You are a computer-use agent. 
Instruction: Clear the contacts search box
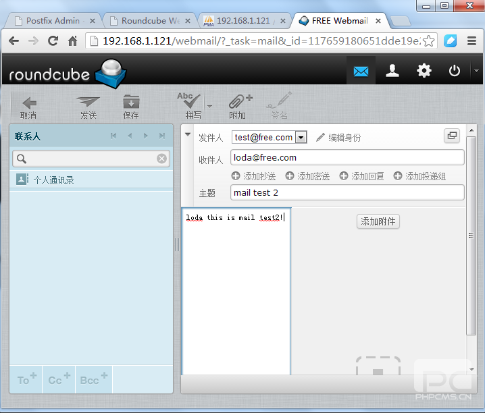tap(161, 159)
